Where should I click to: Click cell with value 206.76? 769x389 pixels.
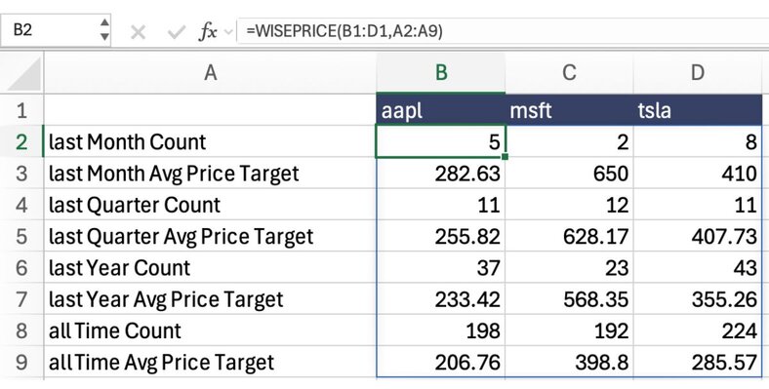coord(441,362)
